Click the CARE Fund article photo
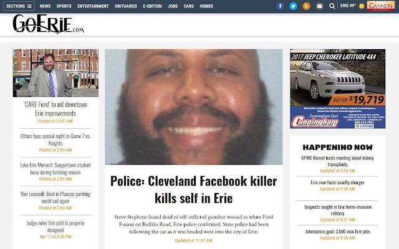Screen dimensions: 399x249 55,73
